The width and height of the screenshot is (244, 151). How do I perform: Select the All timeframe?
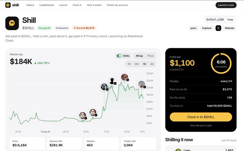click(152, 64)
